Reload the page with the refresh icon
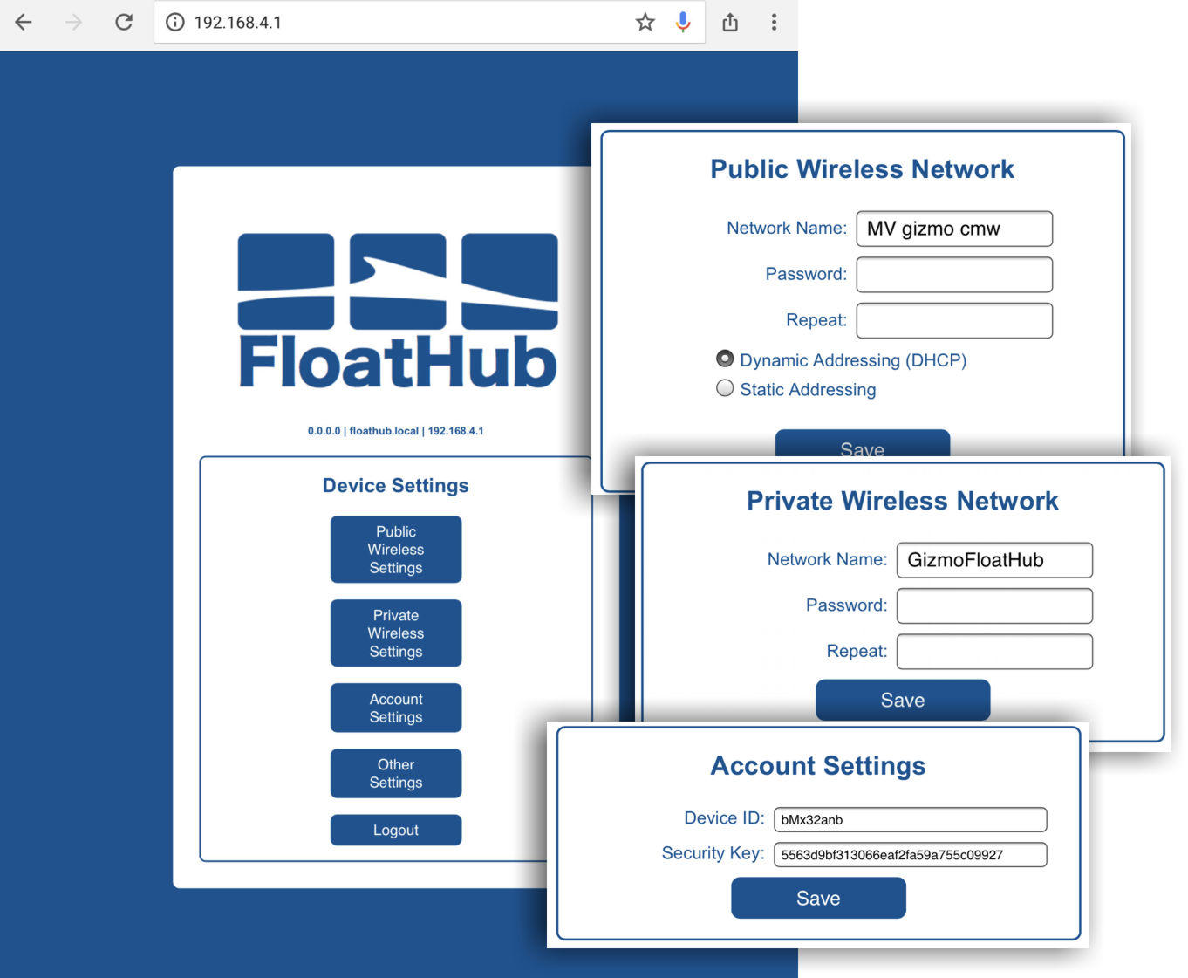1188x978 pixels. 124,22
